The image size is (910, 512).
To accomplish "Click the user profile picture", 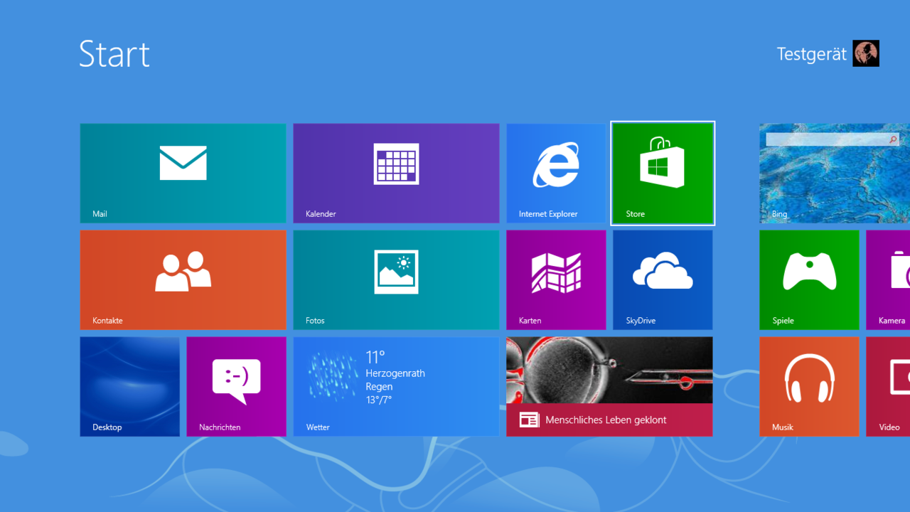I will tap(866, 53).
